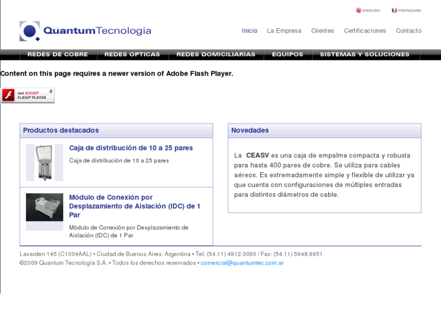Open Redes Domiciliarias menu
Image resolution: width=441 pixels, height=330 pixels.
216,54
